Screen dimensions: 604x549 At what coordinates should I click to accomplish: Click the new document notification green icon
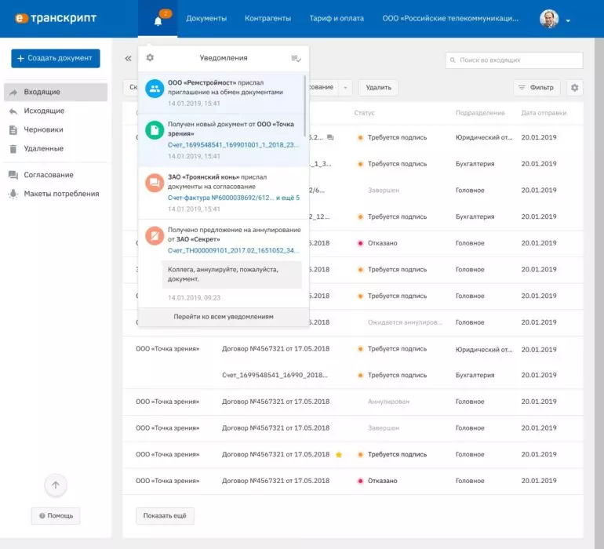coord(155,130)
